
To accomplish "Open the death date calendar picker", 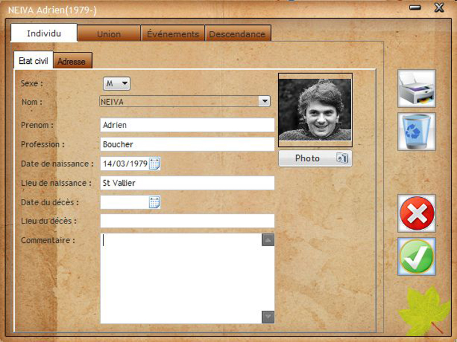I will (154, 202).
